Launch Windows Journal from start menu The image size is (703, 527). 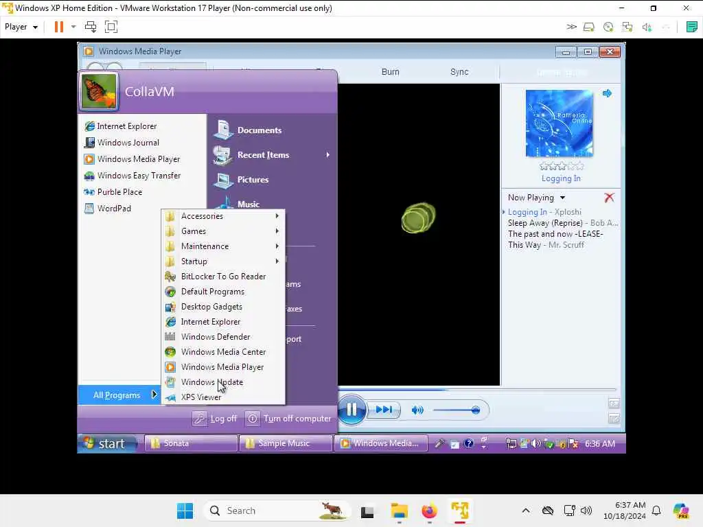coord(122,143)
